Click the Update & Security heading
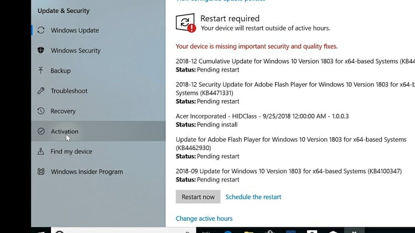415x233 pixels. [64, 11]
